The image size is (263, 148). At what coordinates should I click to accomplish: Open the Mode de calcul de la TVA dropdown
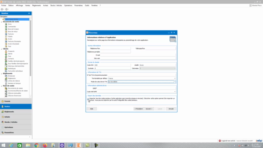175,82
